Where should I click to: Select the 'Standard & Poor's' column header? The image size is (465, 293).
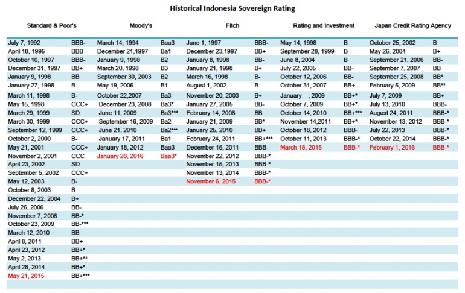51,25
